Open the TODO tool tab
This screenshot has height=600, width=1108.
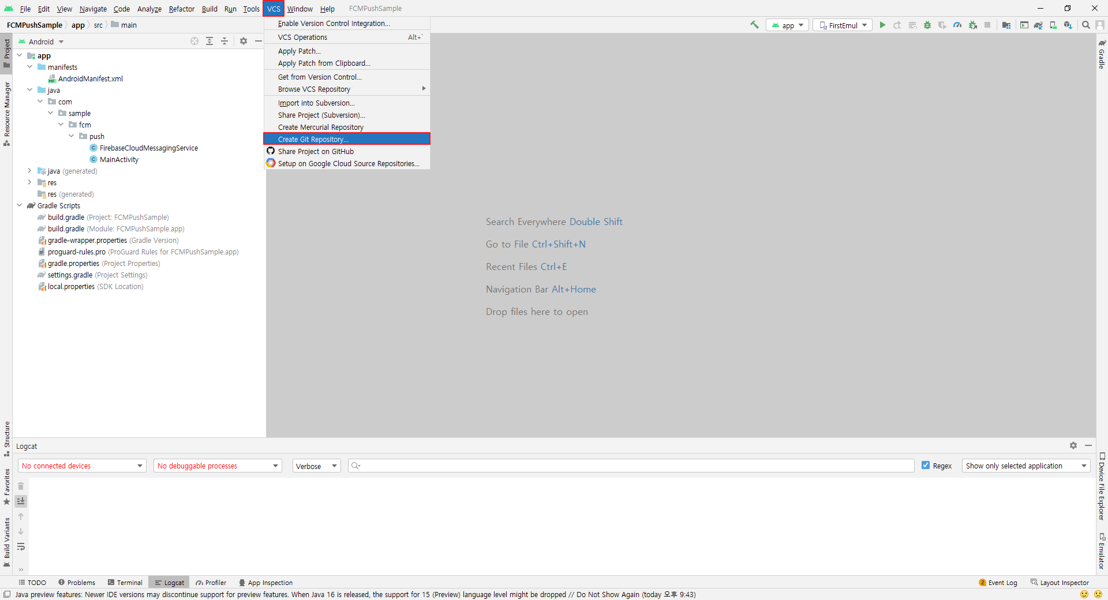(x=32, y=582)
